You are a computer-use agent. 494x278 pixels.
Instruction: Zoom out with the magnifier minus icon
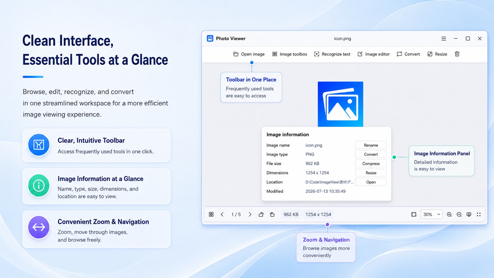point(459,214)
